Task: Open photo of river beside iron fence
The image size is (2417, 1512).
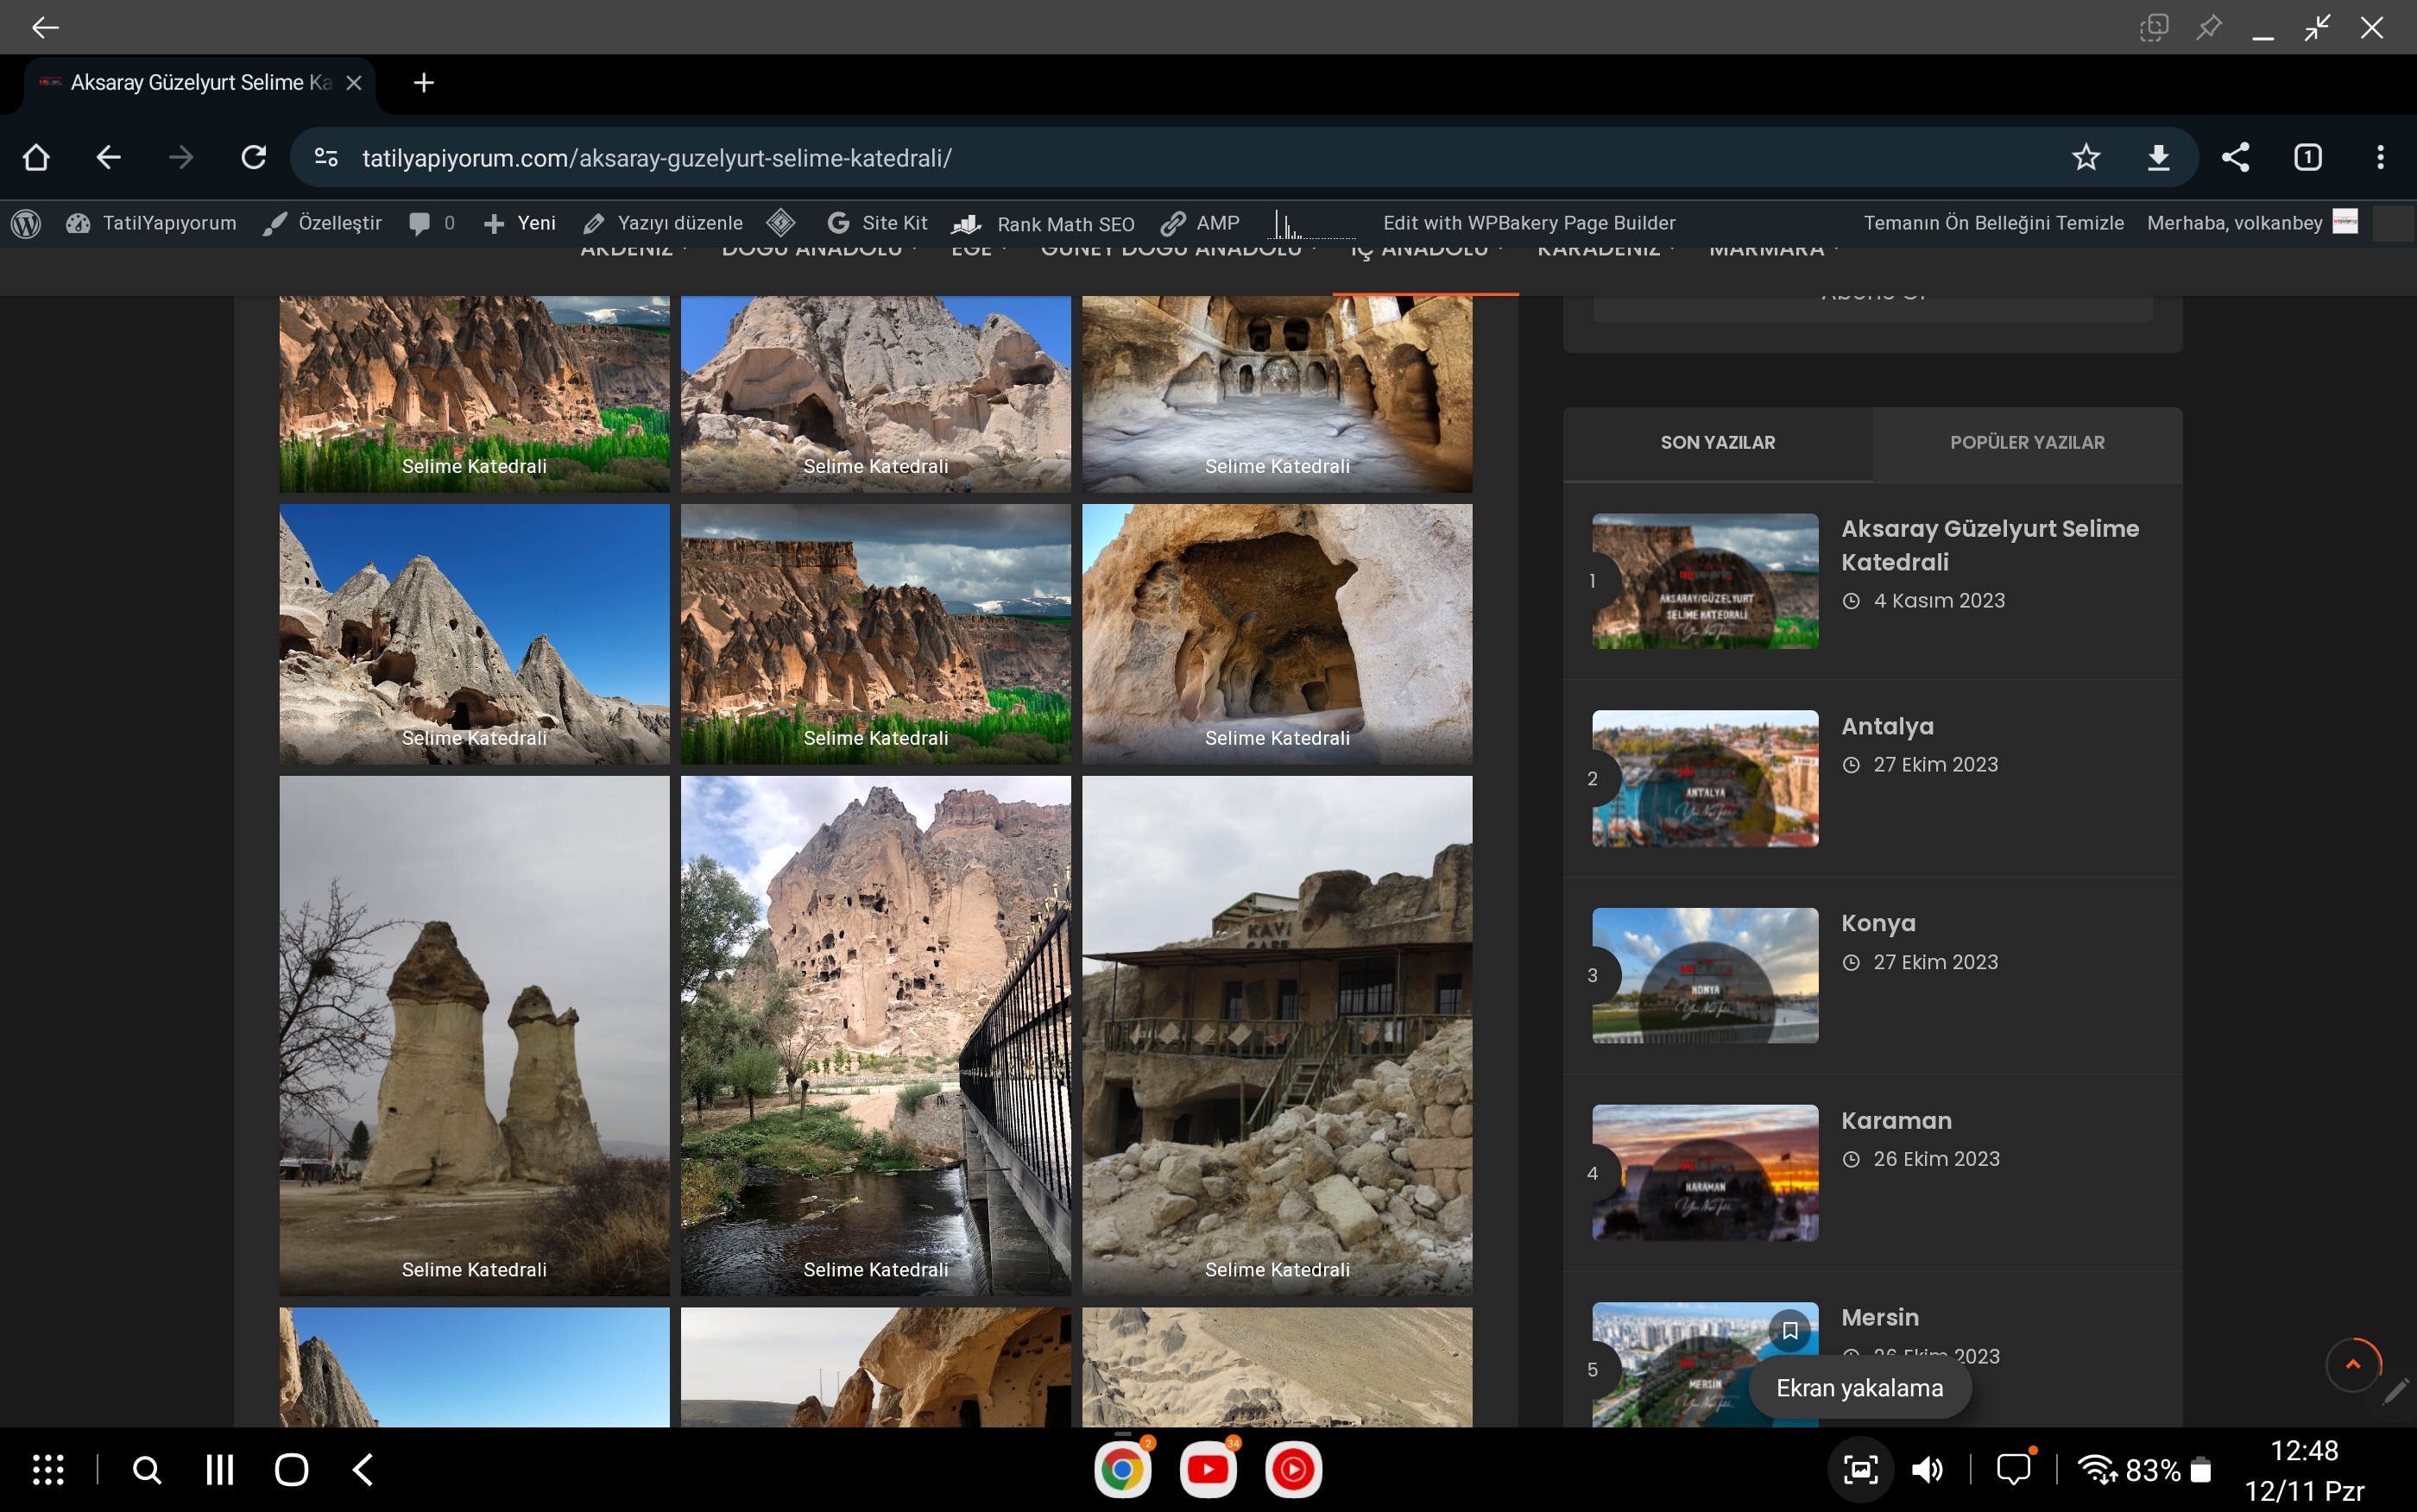Action: 875,1035
